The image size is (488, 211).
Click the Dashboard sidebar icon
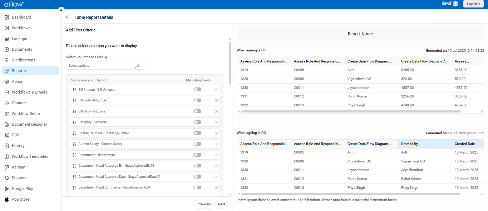(7, 17)
